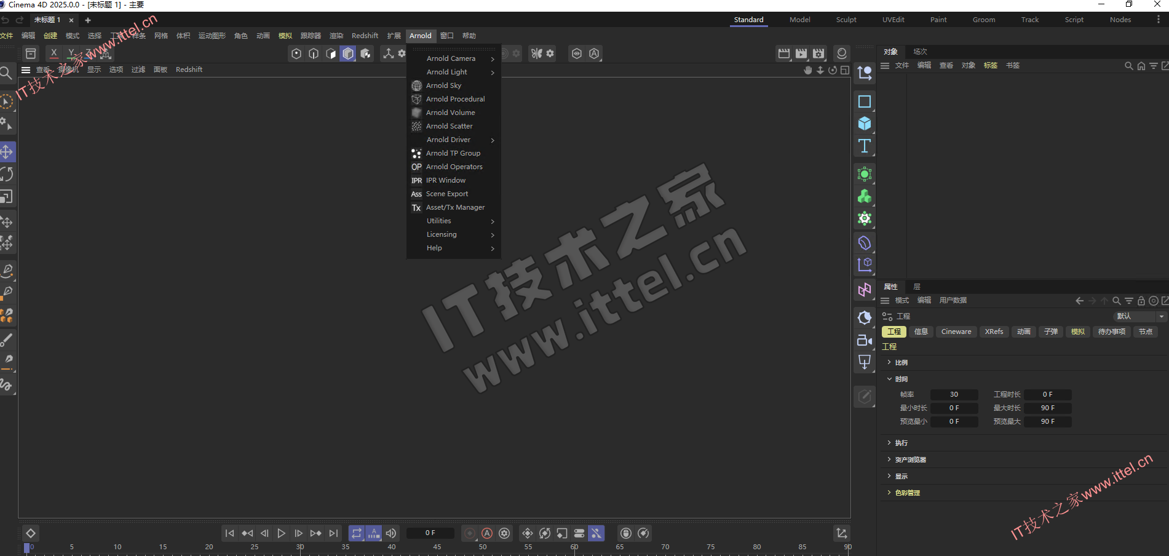Toggle timeline sound playback icon
Image resolution: width=1169 pixels, height=556 pixels.
391,533
